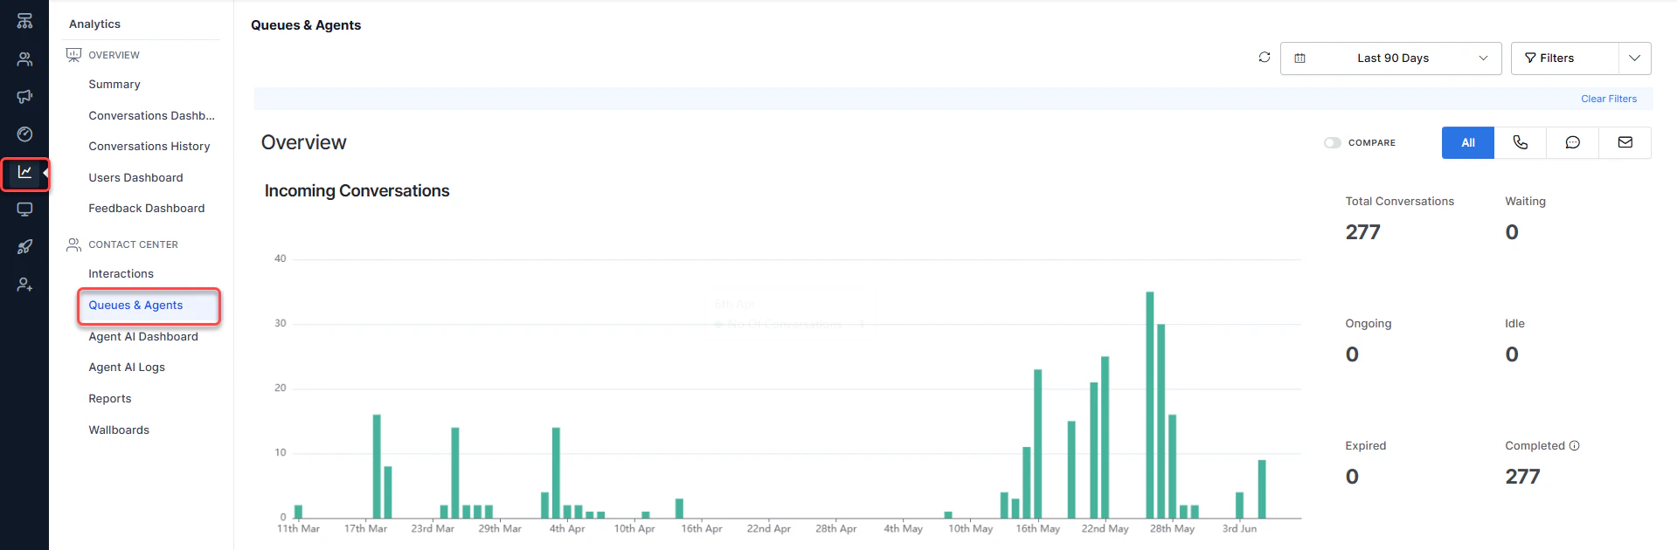1677x550 pixels.
Task: Click the Contact Center people icon in sidebar
Action: click(x=73, y=244)
